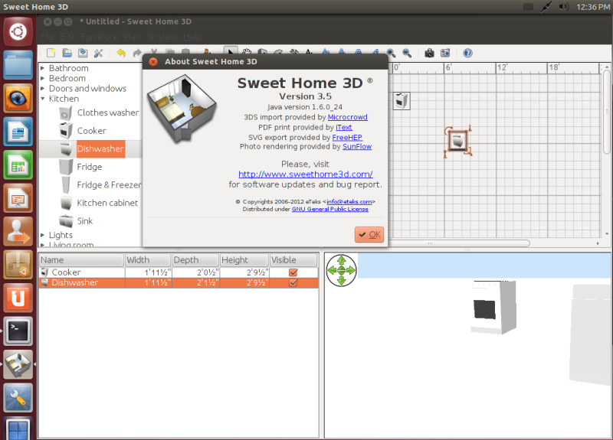Viewport: 613px width, 440px height.
Task: Click the Create photo camera icon
Action: coord(429,53)
